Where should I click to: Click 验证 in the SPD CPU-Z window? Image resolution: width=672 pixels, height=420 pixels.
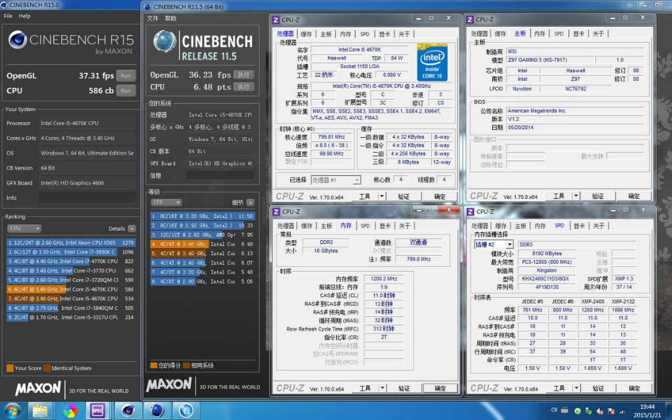[x=598, y=388]
